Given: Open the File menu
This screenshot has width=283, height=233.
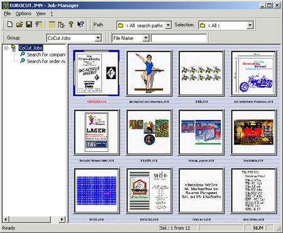Looking at the screenshot, I should (x=7, y=14).
